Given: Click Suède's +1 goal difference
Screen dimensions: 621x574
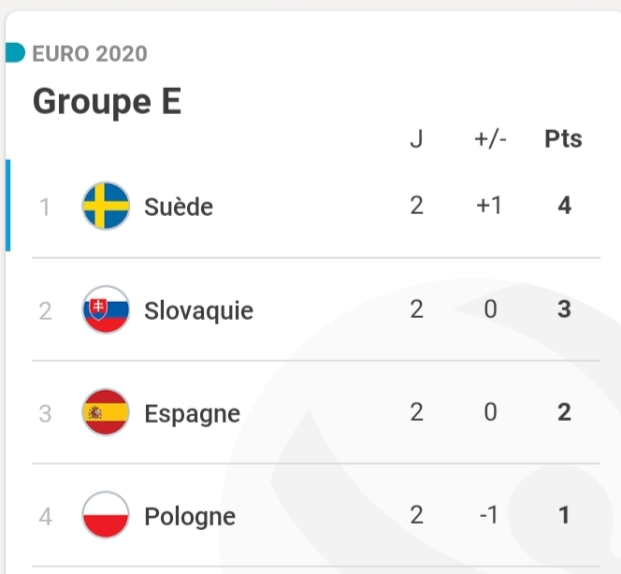Looking at the screenshot, I should click(x=488, y=206).
